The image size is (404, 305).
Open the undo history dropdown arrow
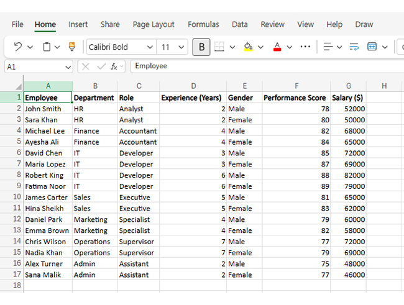pyautogui.click(x=30, y=47)
